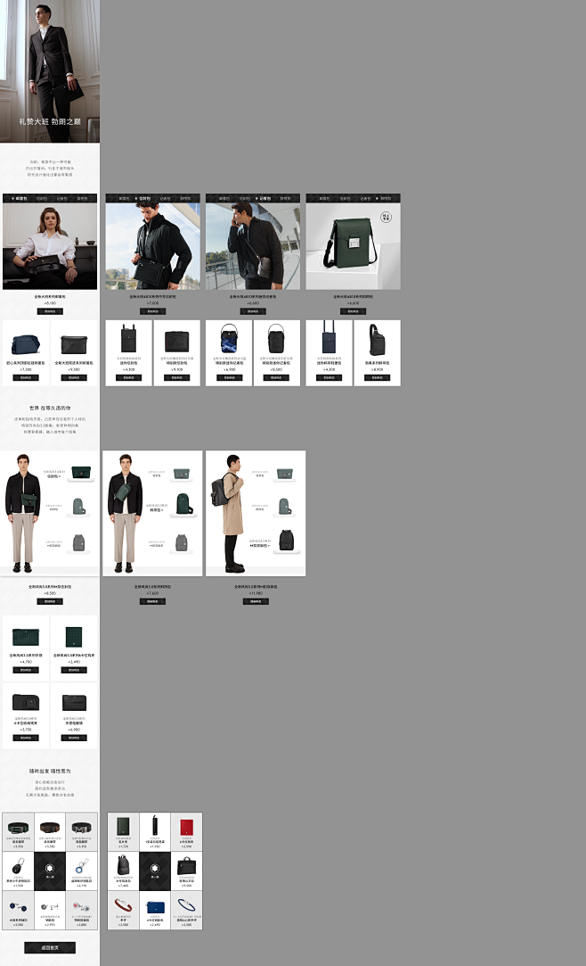Select the black leather key fob tile

(x=18, y=871)
